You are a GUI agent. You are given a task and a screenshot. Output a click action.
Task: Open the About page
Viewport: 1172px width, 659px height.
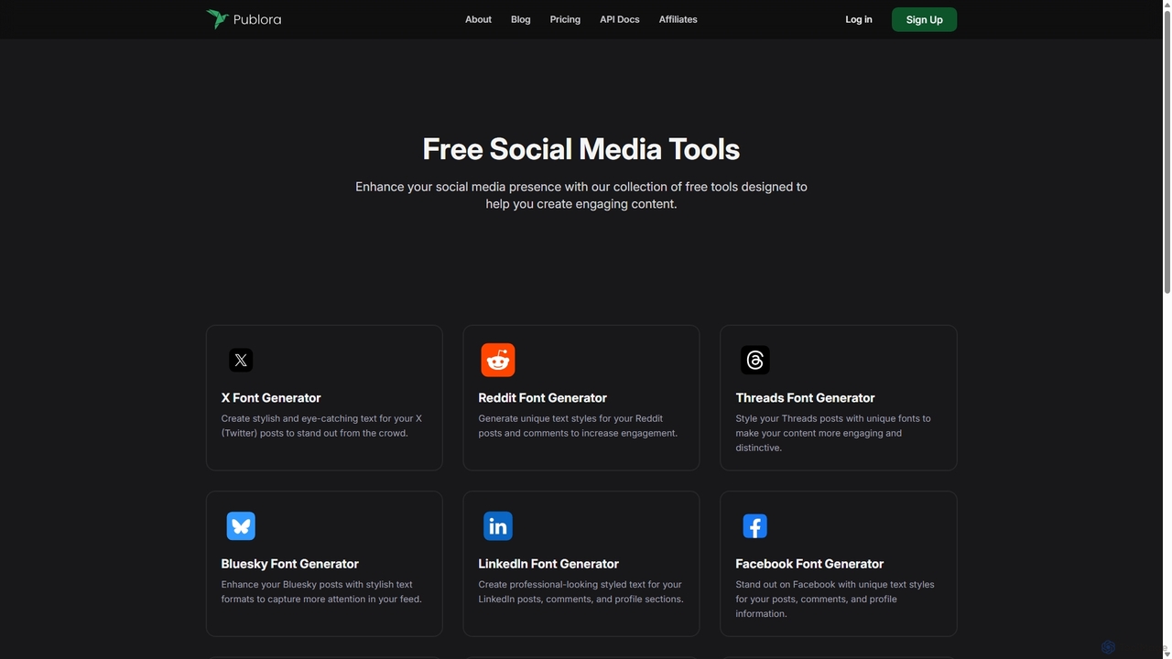click(478, 19)
